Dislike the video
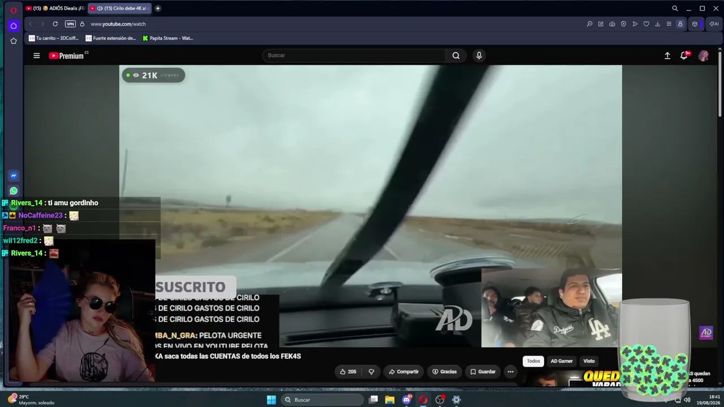Viewport: 724px width, 407px height. click(372, 371)
